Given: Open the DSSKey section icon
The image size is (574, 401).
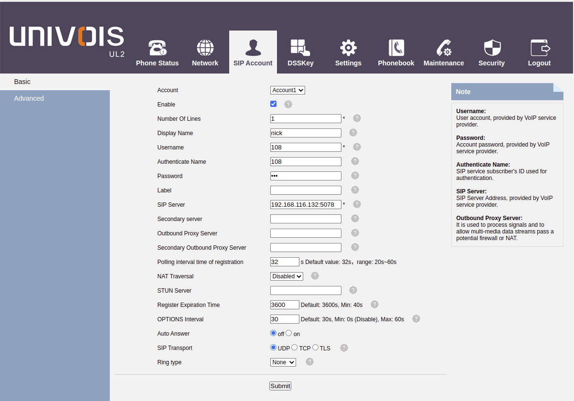Looking at the screenshot, I should pos(300,48).
